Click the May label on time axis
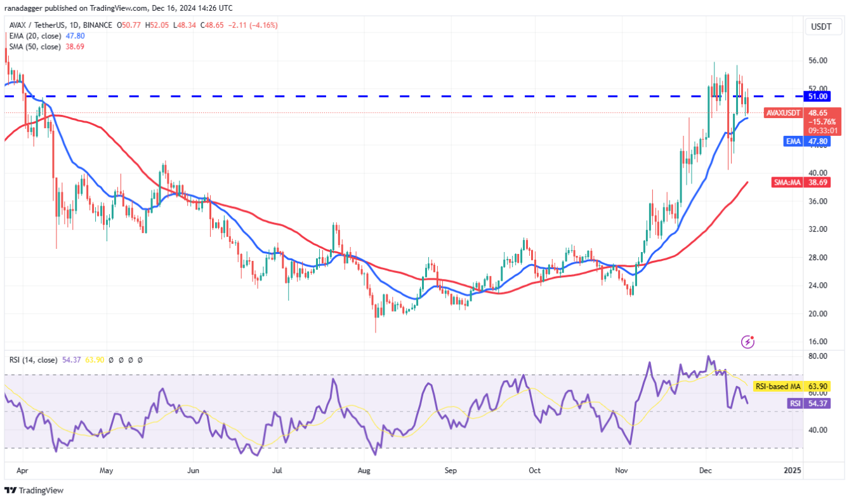This screenshot has height=499, width=849. 107,471
